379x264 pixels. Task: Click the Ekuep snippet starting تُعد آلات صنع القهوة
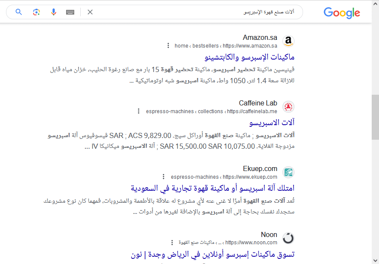coord(169,201)
